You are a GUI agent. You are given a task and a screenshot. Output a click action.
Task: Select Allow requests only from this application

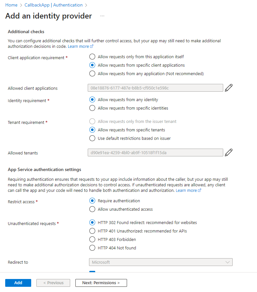[92, 57]
